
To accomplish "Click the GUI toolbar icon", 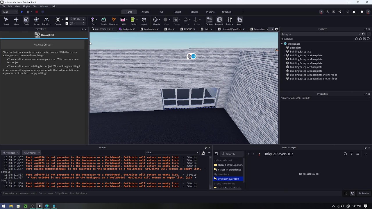I will pyautogui.click(x=123, y=20).
